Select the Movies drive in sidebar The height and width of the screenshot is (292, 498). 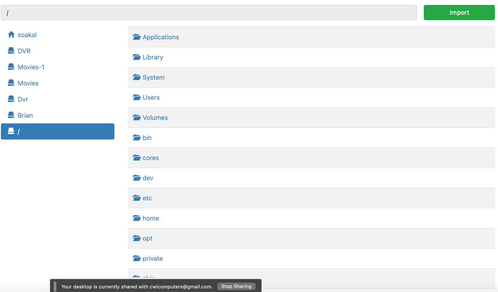(x=28, y=83)
